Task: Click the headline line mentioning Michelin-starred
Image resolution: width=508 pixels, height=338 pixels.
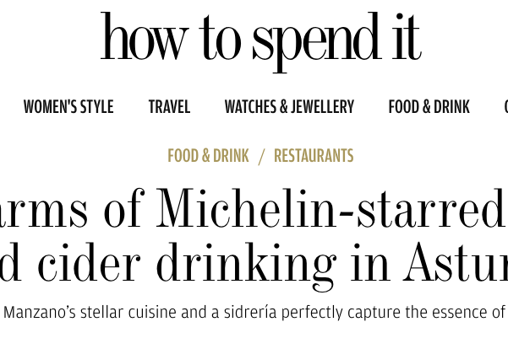Action: pos(254,209)
